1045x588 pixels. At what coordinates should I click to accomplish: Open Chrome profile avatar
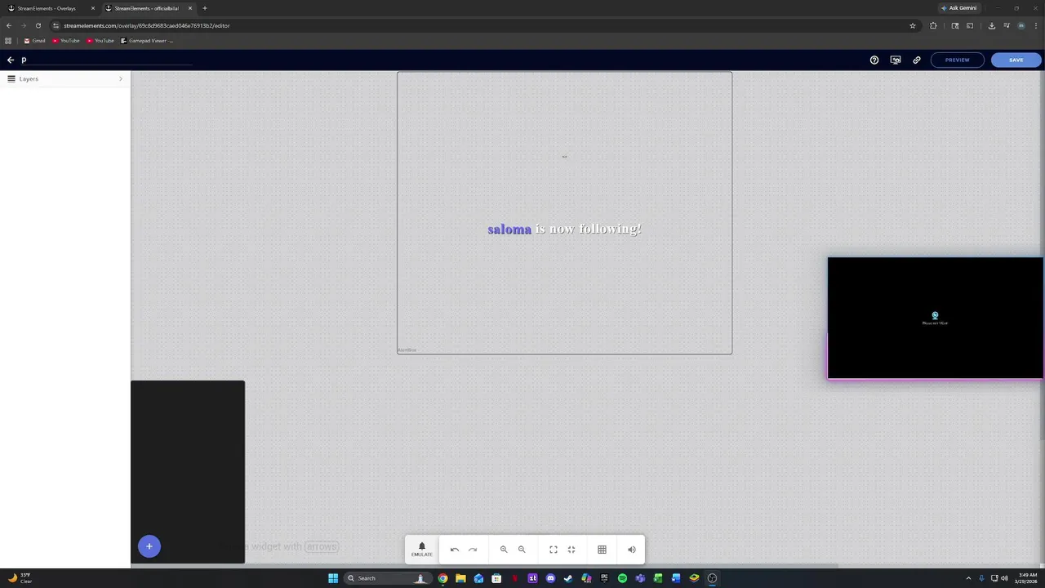[x=1021, y=25]
